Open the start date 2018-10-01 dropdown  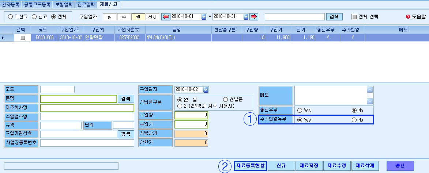click(204, 17)
